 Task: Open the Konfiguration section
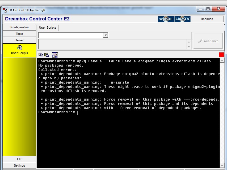point(20,27)
